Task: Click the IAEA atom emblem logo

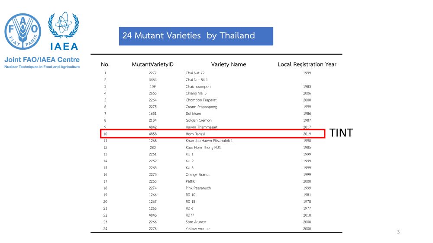Action: [x=64, y=25]
